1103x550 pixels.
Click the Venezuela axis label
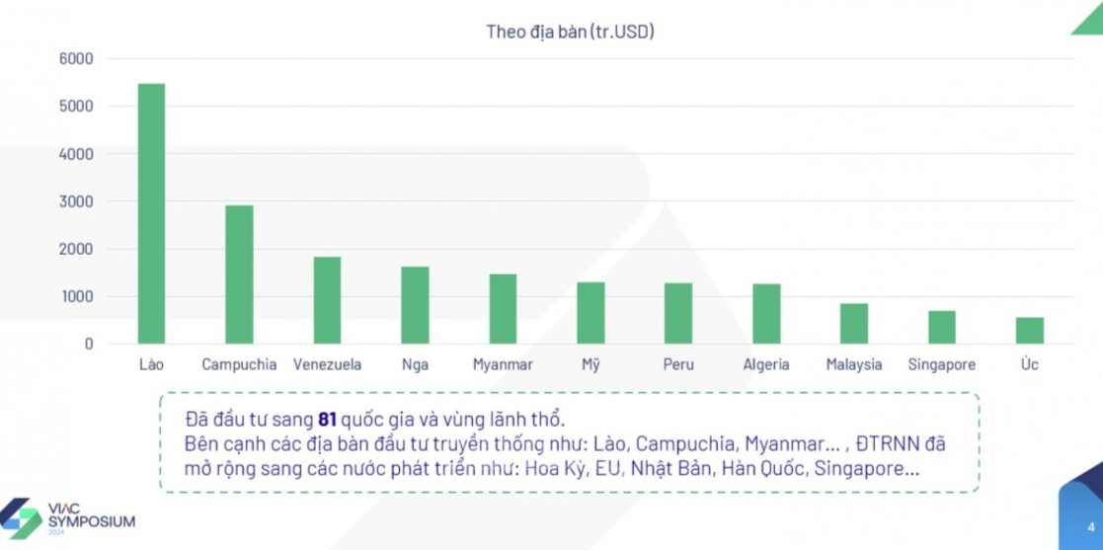[327, 364]
